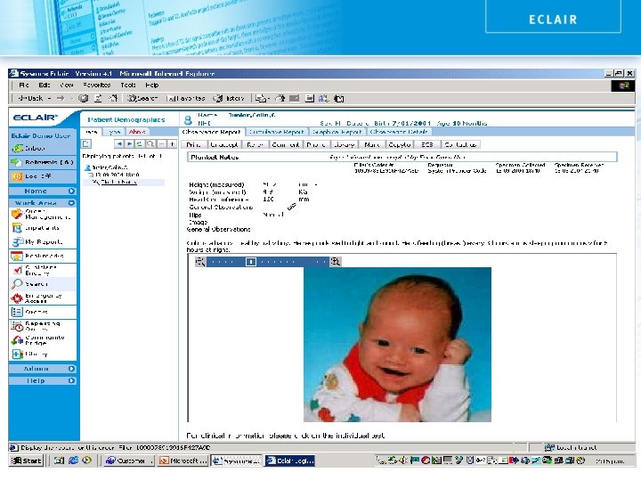Click the image zoom slider handle
641x481 pixels.
[251, 262]
